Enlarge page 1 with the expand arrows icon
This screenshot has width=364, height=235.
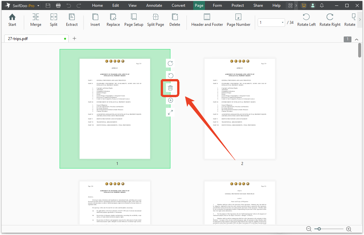pyautogui.click(x=170, y=112)
